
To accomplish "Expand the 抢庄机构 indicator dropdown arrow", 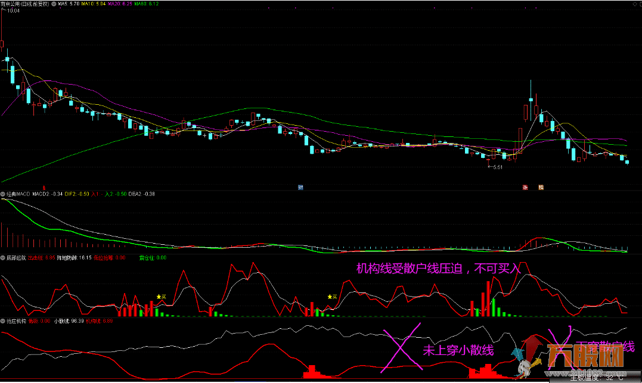I will pos(3,321).
